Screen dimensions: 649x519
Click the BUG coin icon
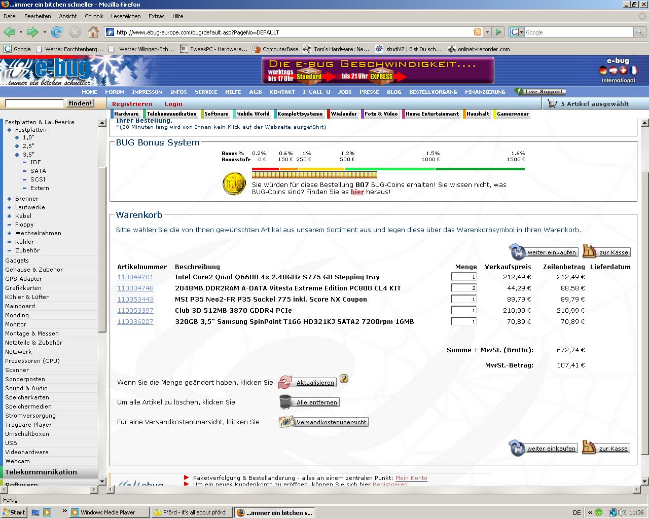point(234,184)
